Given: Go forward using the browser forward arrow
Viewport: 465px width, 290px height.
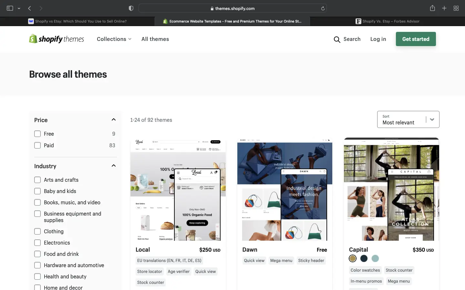Looking at the screenshot, I should pyautogui.click(x=41, y=8).
